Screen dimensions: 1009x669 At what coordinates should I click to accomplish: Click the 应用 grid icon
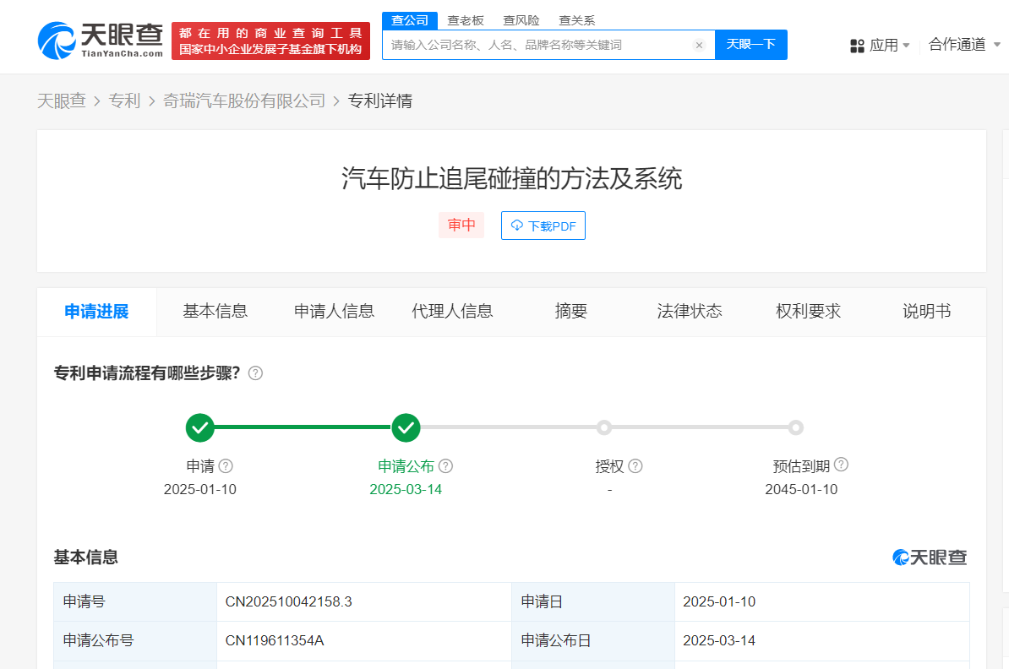pyautogui.click(x=857, y=46)
